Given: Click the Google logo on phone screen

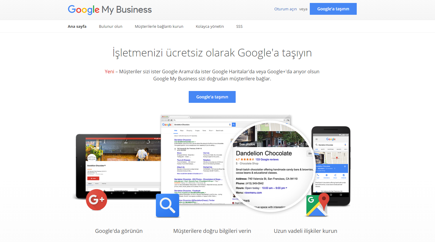Looking at the screenshot, I should point(331,139).
